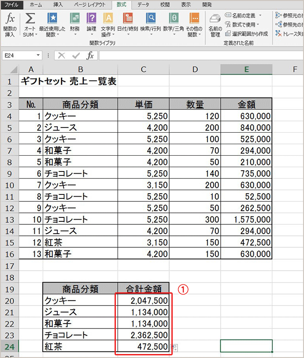Click Create from Selection (選択範囲から作成)

coord(246,34)
